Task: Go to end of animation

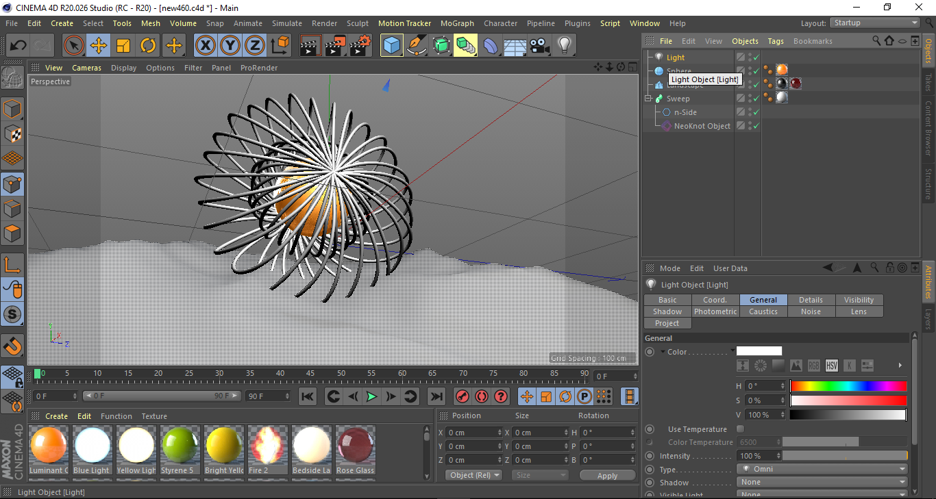Action: point(436,396)
